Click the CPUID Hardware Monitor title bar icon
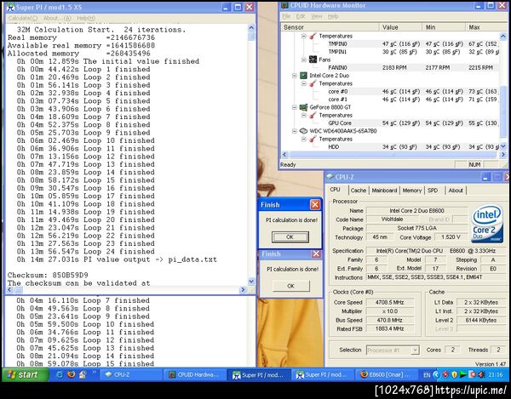The height and width of the screenshot is (399, 511). point(284,6)
